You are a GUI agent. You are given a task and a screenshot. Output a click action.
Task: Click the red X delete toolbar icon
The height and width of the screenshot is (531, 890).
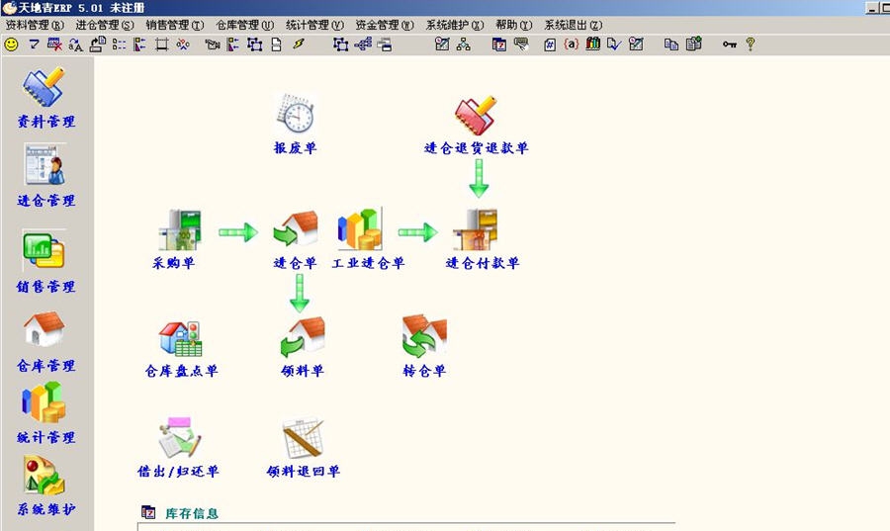tap(54, 44)
